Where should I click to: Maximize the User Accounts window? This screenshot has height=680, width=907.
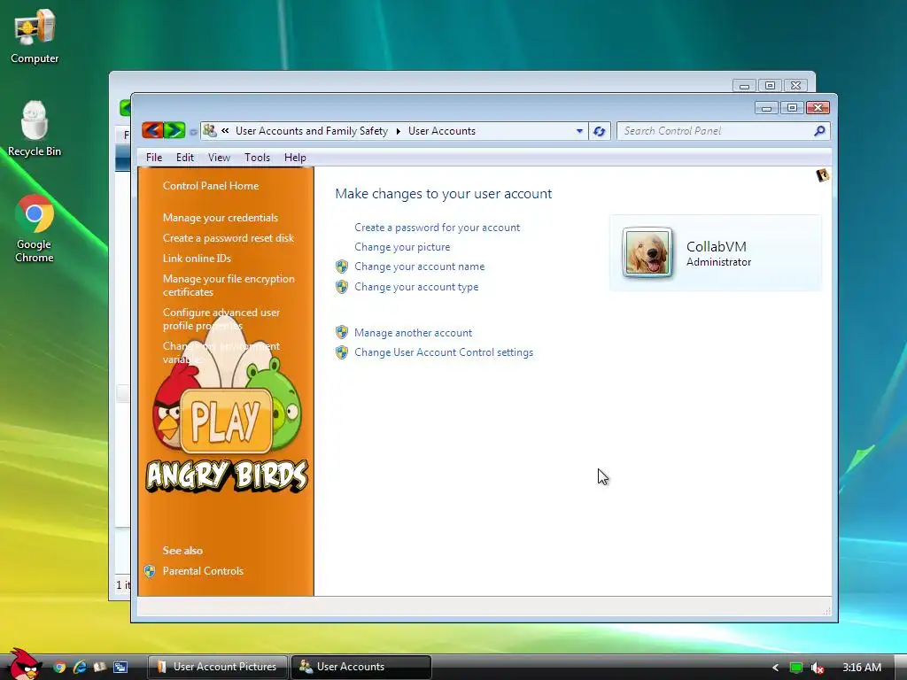pyautogui.click(x=792, y=107)
